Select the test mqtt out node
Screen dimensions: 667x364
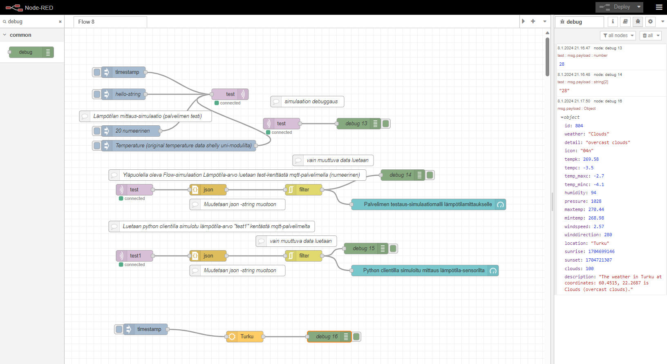[230, 94]
